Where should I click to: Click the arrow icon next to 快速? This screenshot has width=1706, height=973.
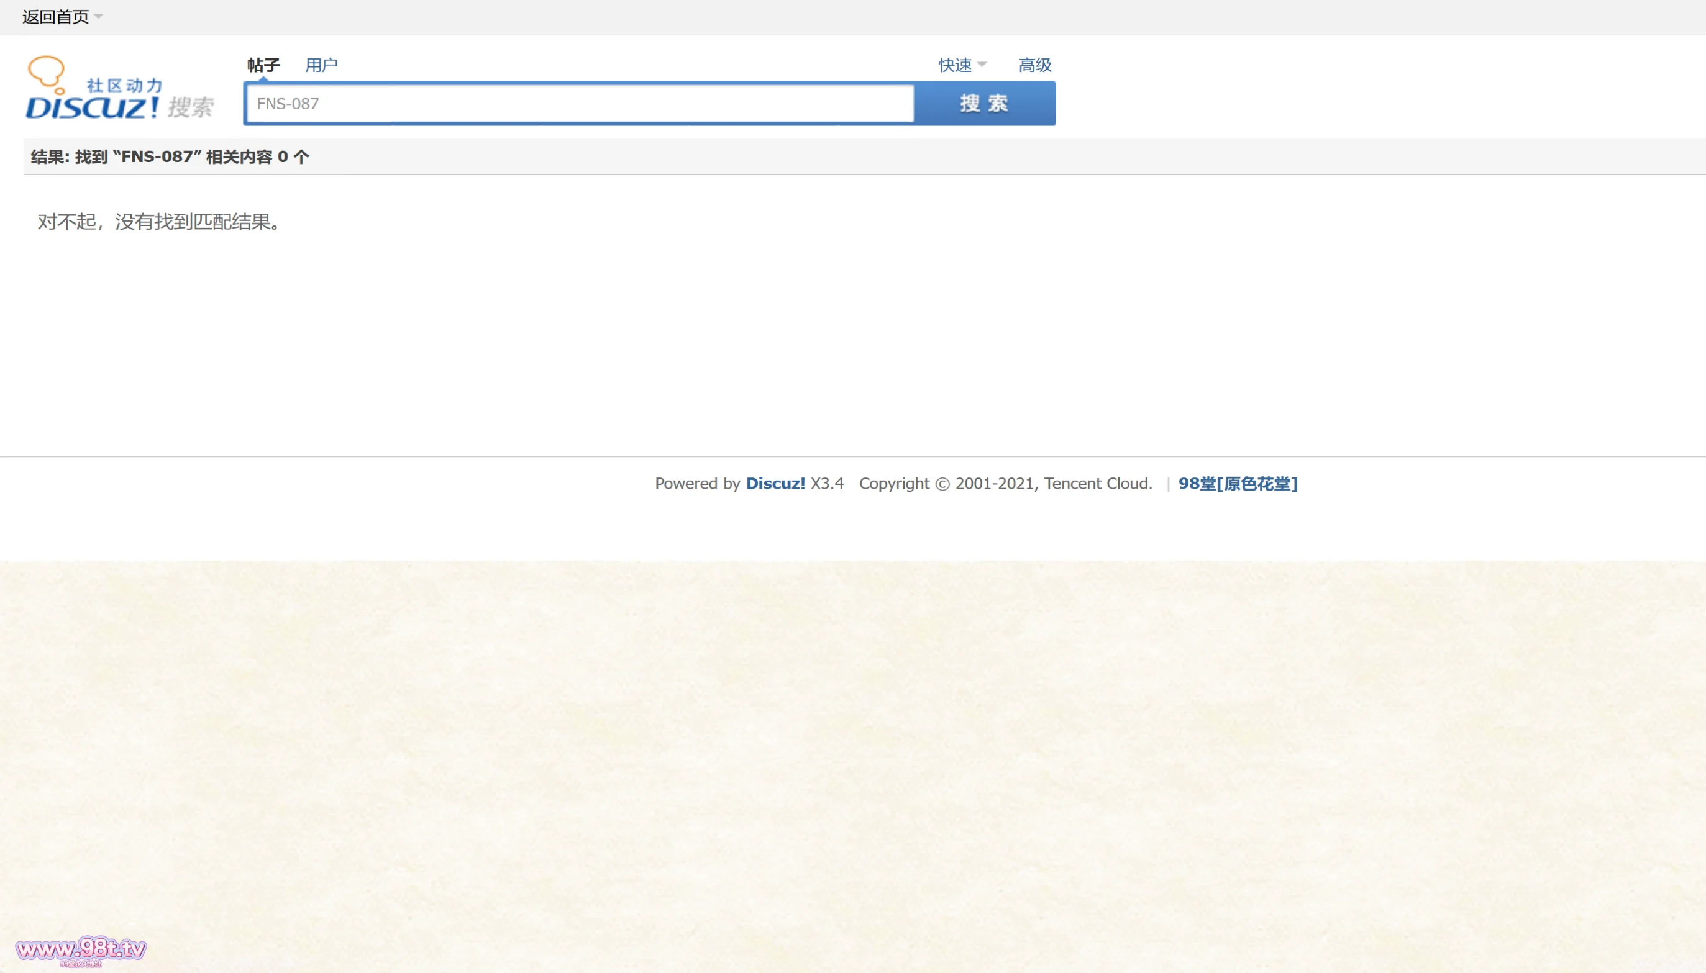pyautogui.click(x=982, y=65)
